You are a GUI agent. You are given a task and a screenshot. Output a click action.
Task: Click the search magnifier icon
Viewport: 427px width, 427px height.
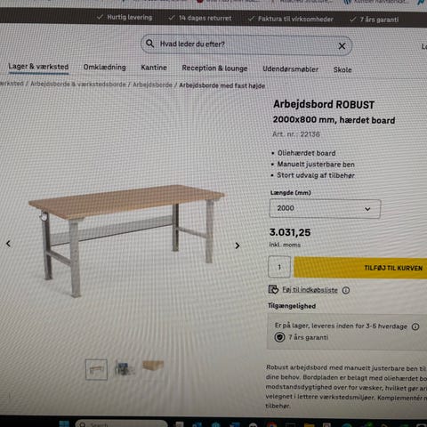coord(150,44)
